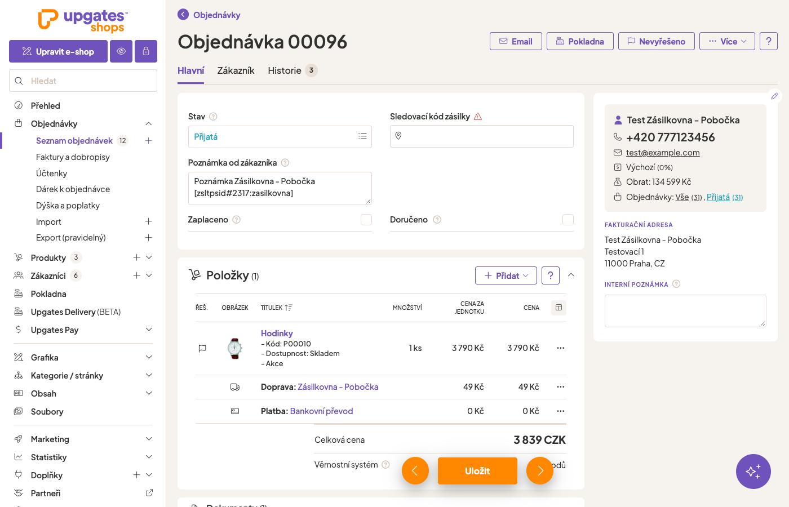Click the eye preview e-shop icon
The image size is (789, 507).
click(x=121, y=51)
